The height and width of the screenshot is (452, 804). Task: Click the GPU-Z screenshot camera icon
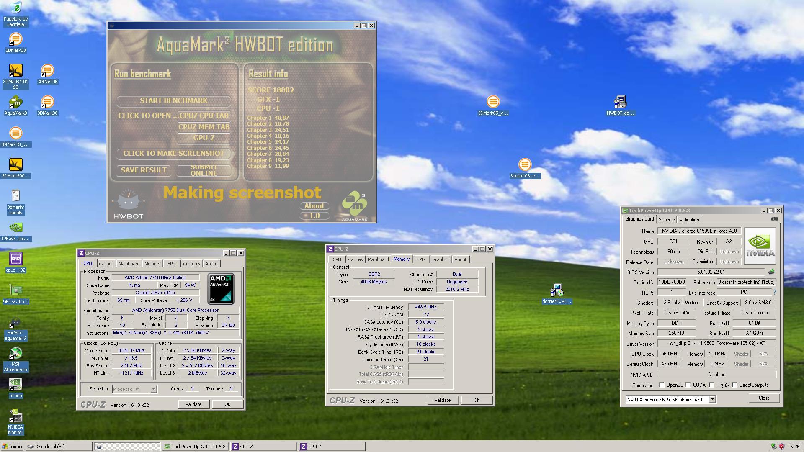tap(774, 219)
